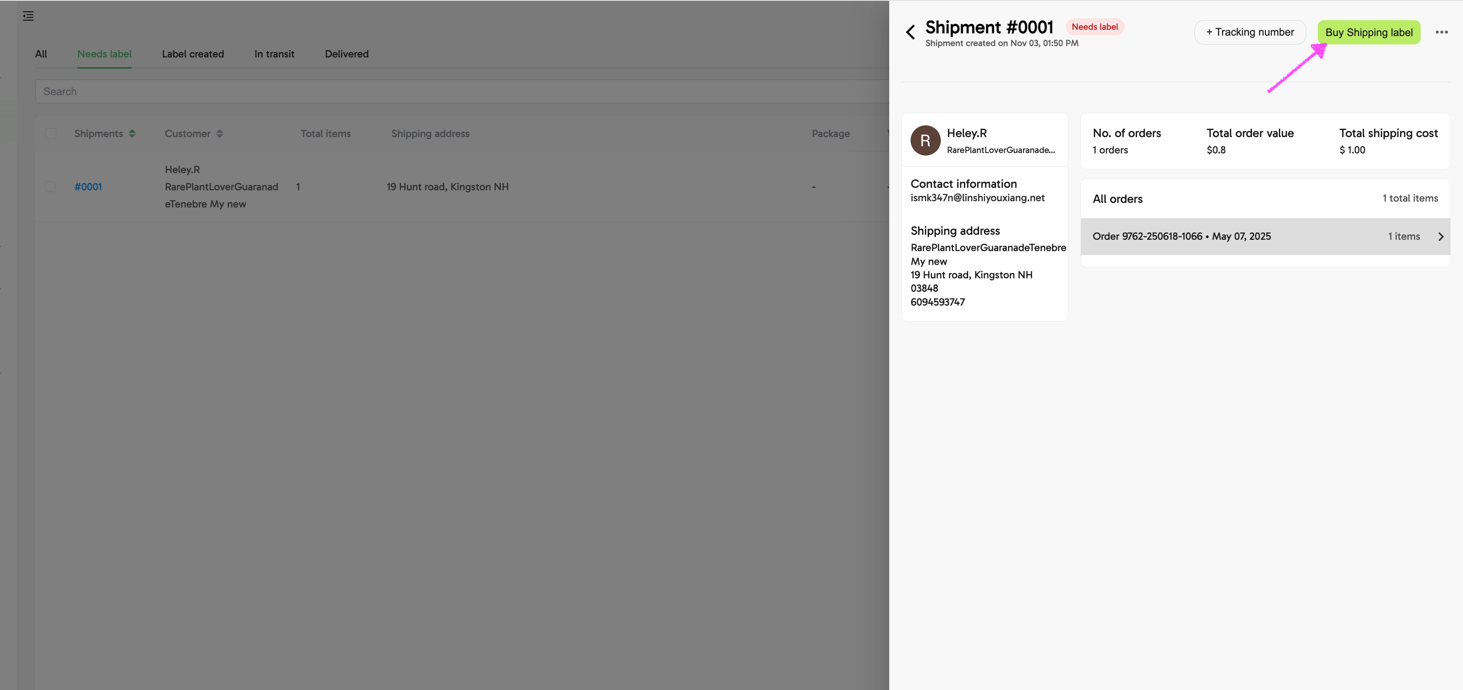Open the #0001 shipment link
This screenshot has width=1463, height=690.
pos(88,187)
